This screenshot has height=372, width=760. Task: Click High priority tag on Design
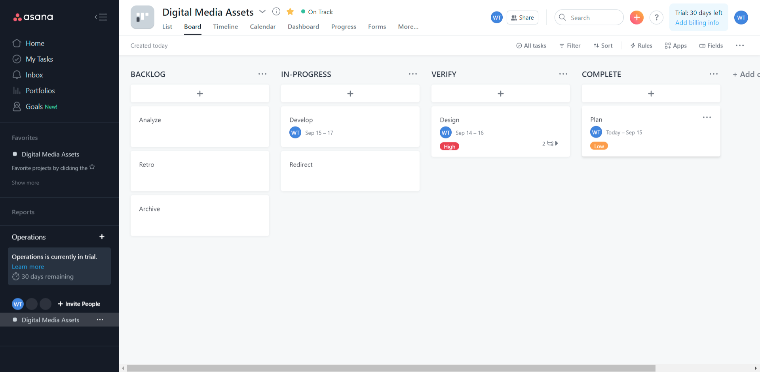tap(449, 146)
